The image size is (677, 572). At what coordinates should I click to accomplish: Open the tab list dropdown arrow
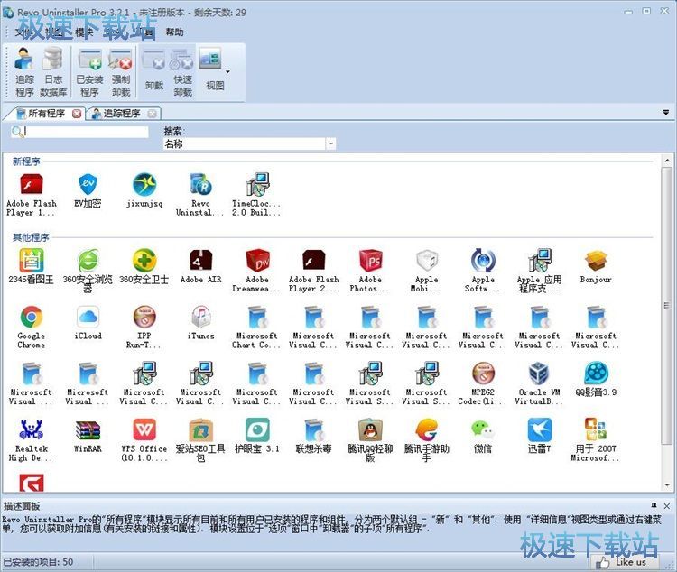[666, 113]
